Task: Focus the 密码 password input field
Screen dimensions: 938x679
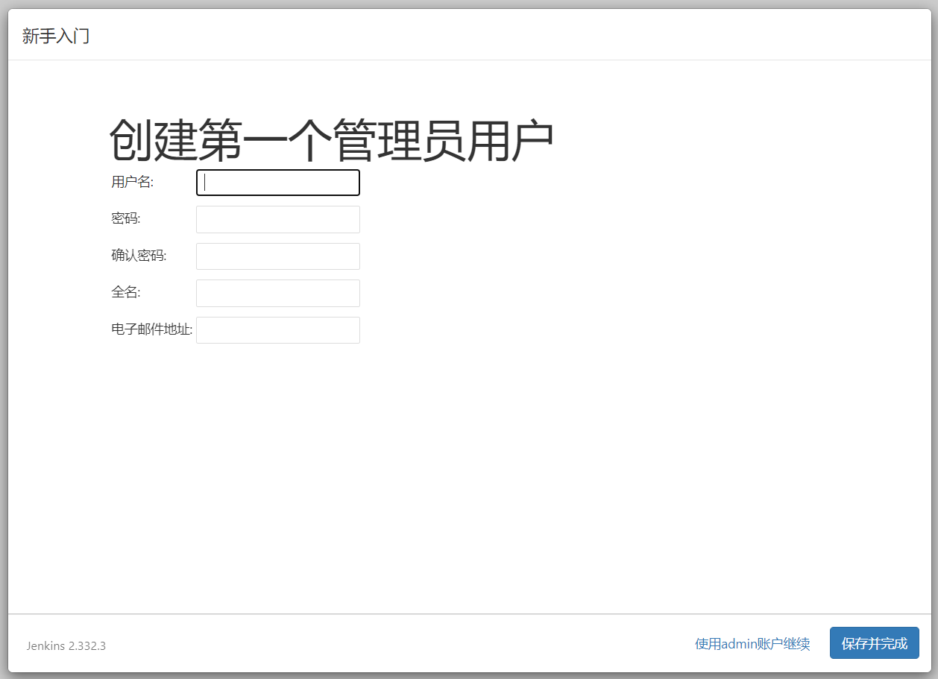Action: click(x=278, y=219)
